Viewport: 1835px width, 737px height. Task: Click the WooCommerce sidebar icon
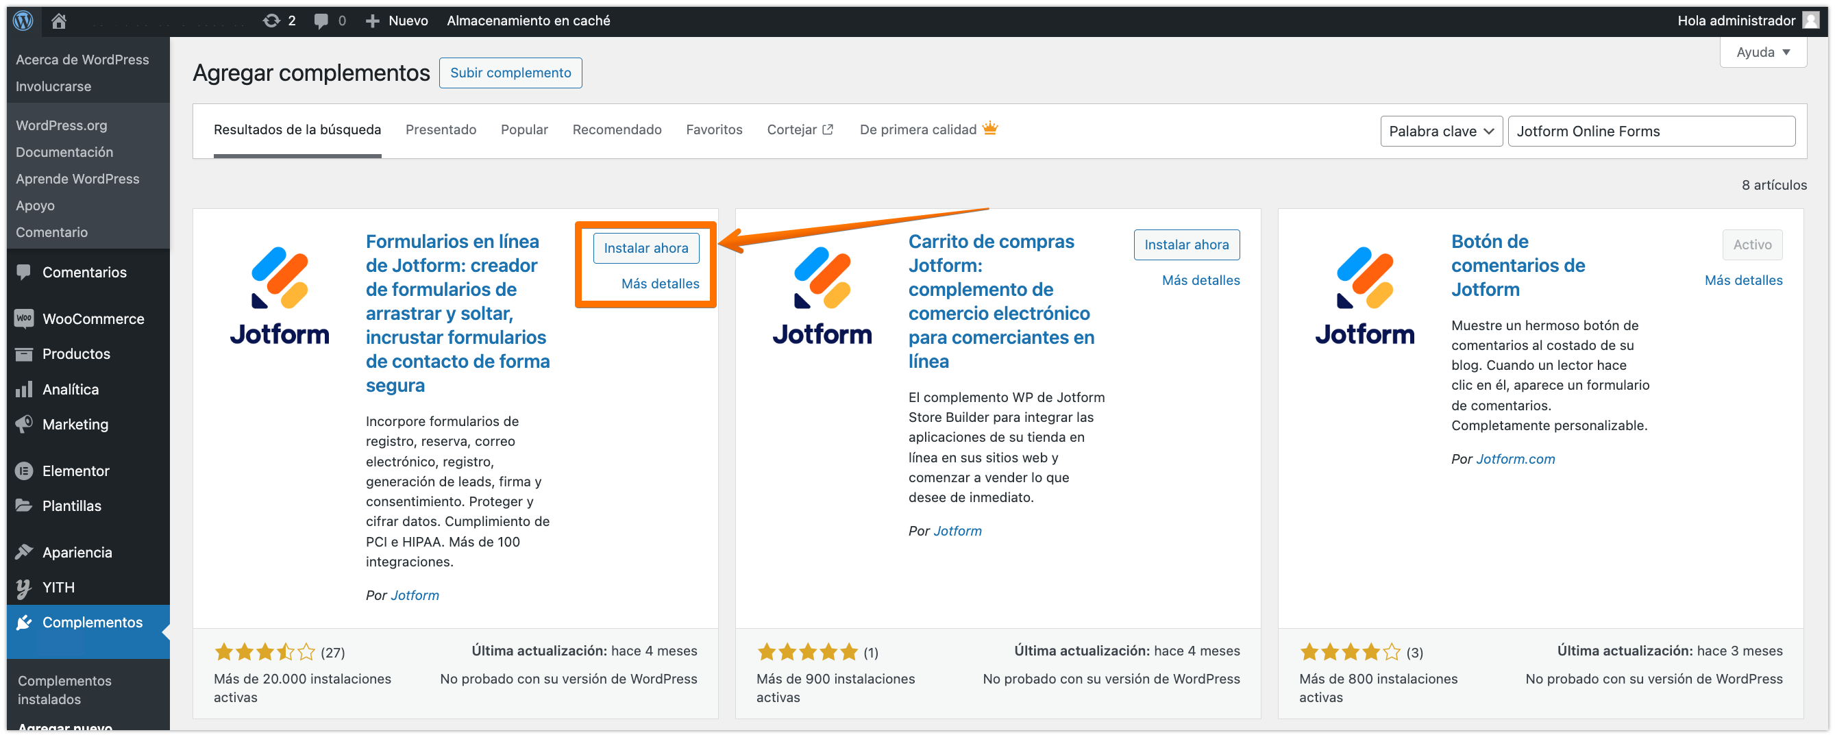(x=23, y=318)
